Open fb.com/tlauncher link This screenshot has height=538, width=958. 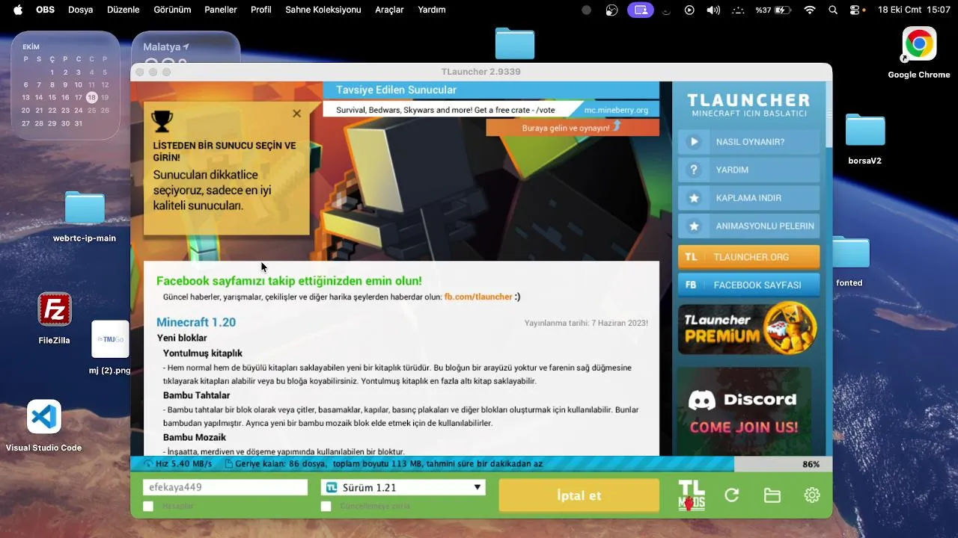[x=478, y=297]
